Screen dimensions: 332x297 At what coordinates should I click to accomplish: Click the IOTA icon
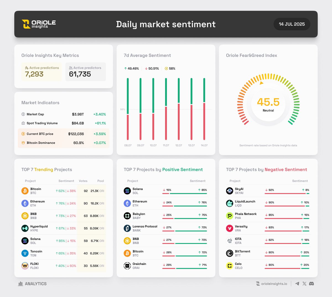coord(230,241)
